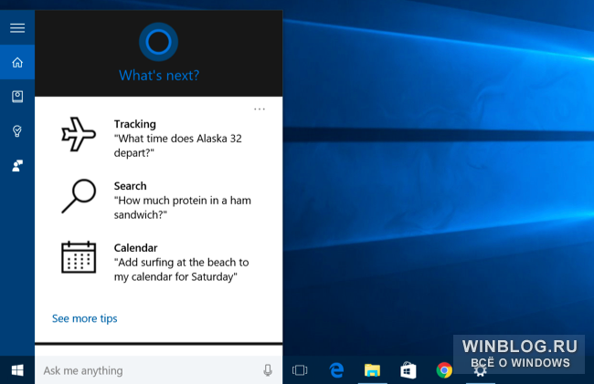Click the airplane Tracking icon
This screenshot has width=594, height=384.
79,135
